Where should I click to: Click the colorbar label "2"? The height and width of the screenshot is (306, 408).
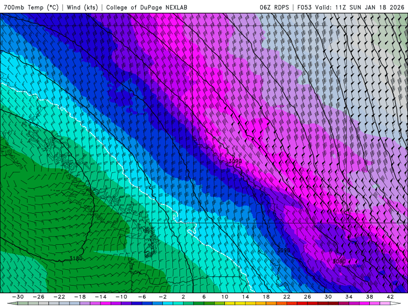pyautogui.click(x=183, y=297)
